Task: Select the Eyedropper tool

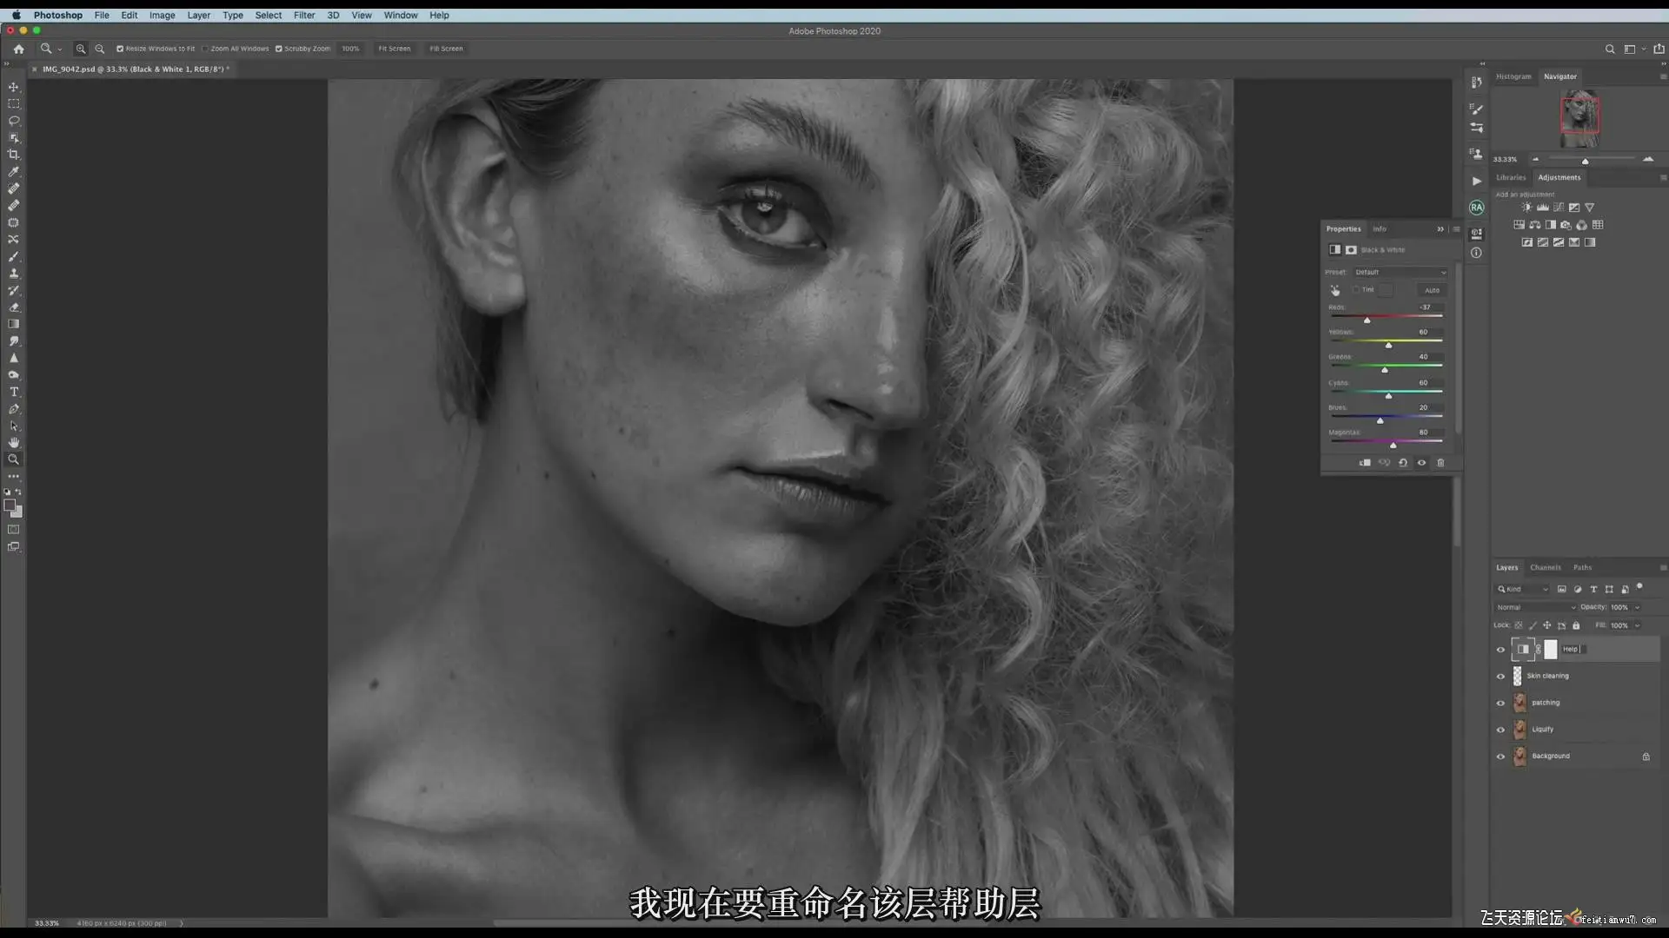Action: click(x=13, y=172)
